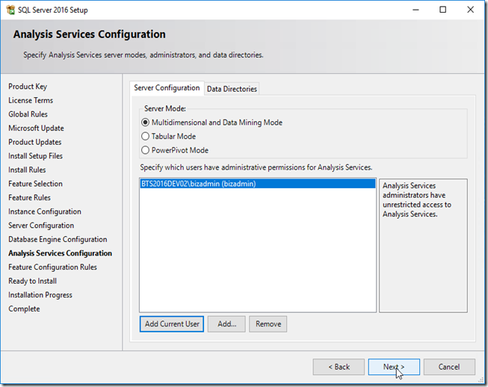Click Product Key step in sidebar
488x387 pixels.
(28, 87)
